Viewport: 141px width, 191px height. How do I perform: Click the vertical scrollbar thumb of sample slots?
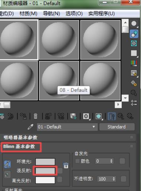(125, 29)
